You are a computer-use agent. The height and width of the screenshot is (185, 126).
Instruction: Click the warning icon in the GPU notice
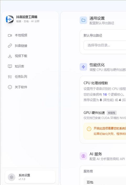point(89,129)
